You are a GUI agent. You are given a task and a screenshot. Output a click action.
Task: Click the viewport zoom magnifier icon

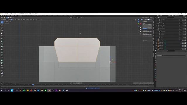pyautogui.click(x=140, y=28)
